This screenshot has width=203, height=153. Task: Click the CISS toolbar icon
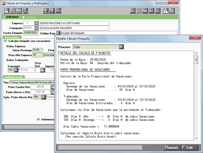click(58, 11)
